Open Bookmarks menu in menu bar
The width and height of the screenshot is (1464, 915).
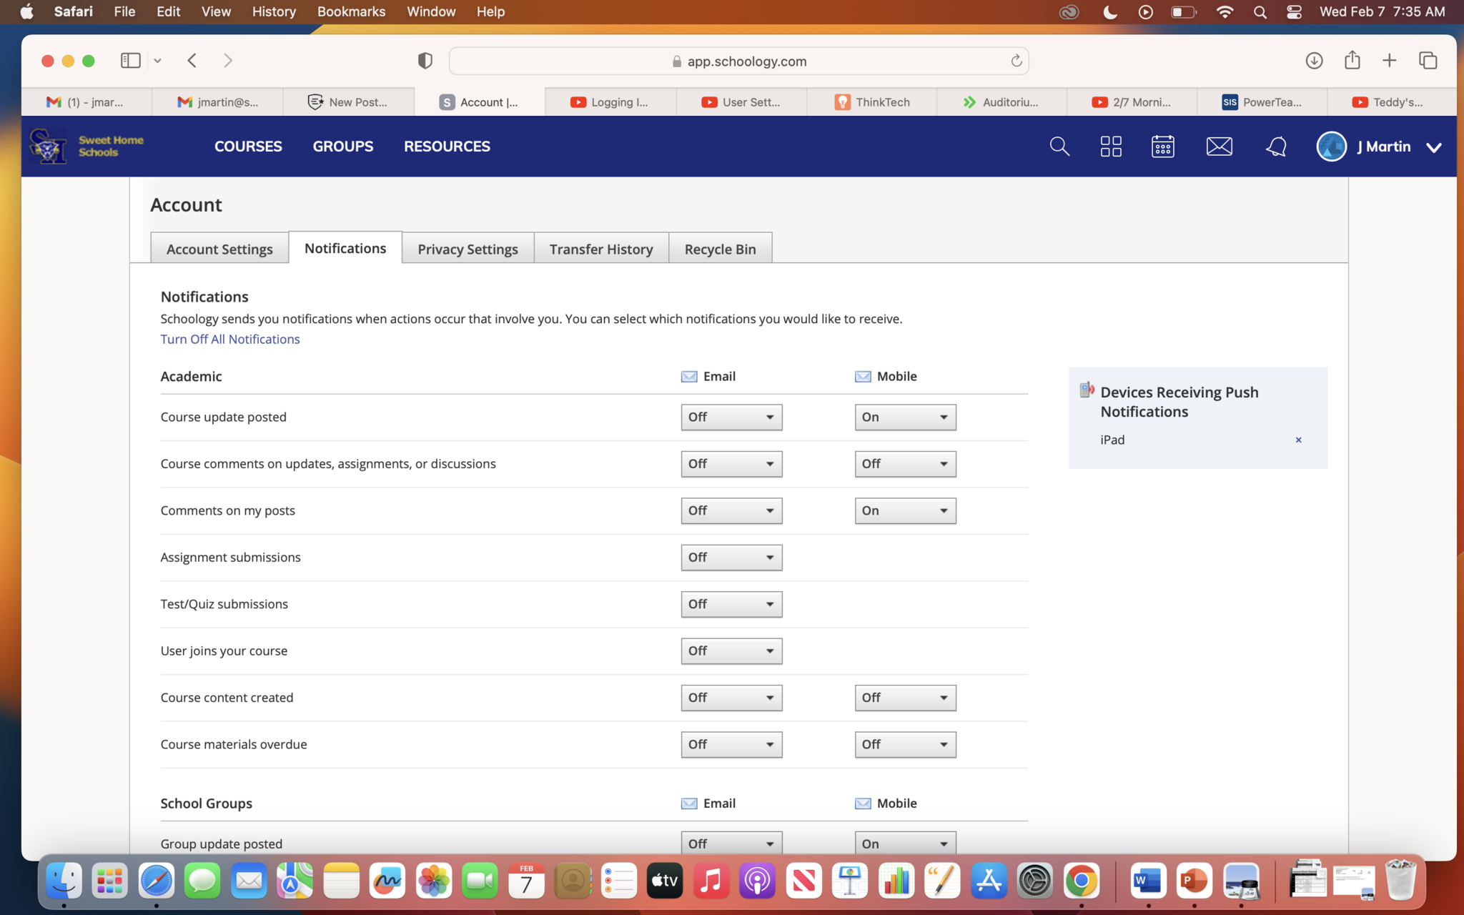click(351, 11)
